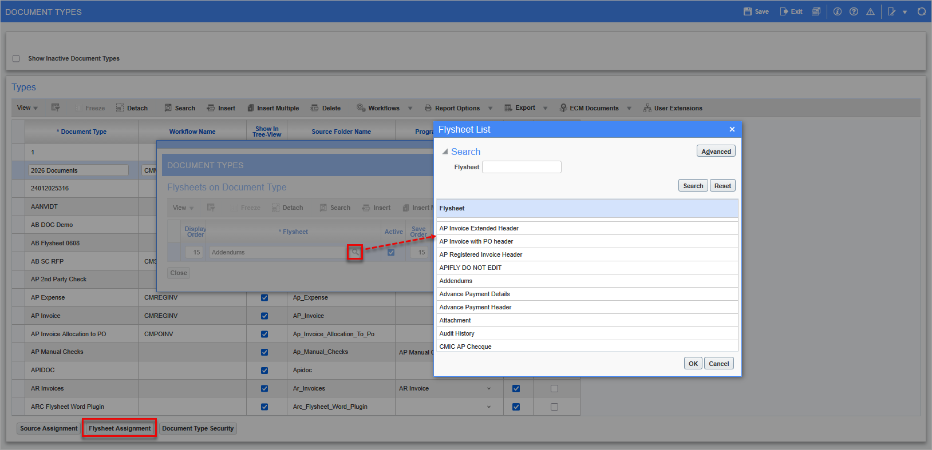Close the Flysheet List dialog with X
This screenshot has width=932, height=450.
coord(732,129)
